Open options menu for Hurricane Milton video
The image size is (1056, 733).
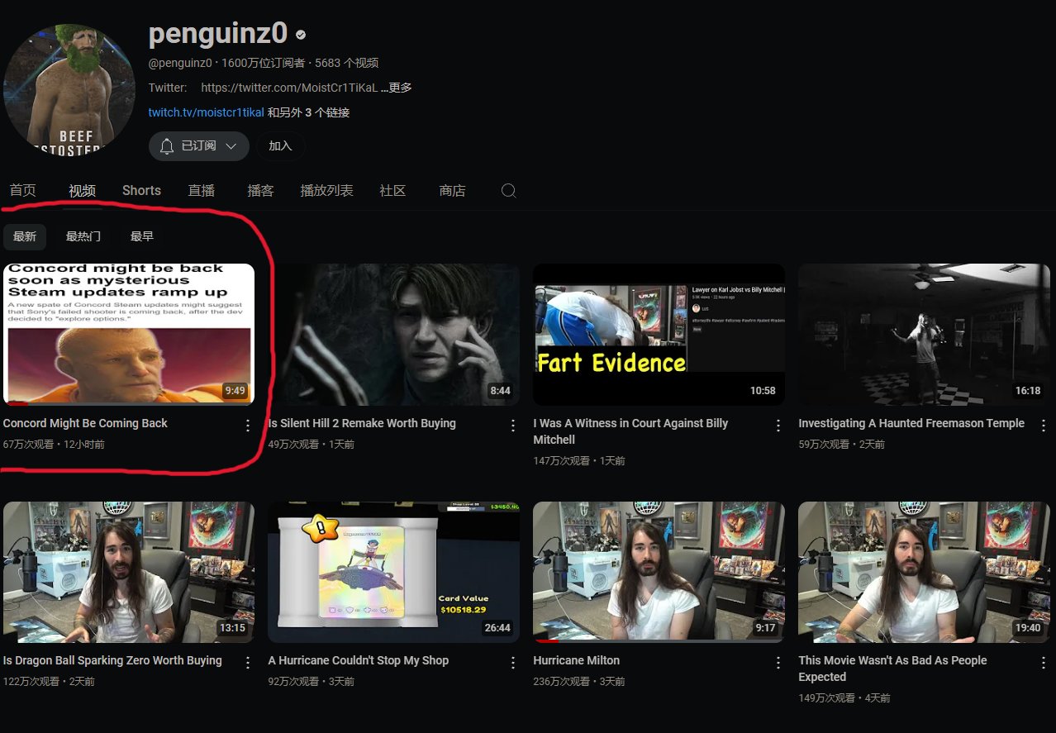[778, 663]
